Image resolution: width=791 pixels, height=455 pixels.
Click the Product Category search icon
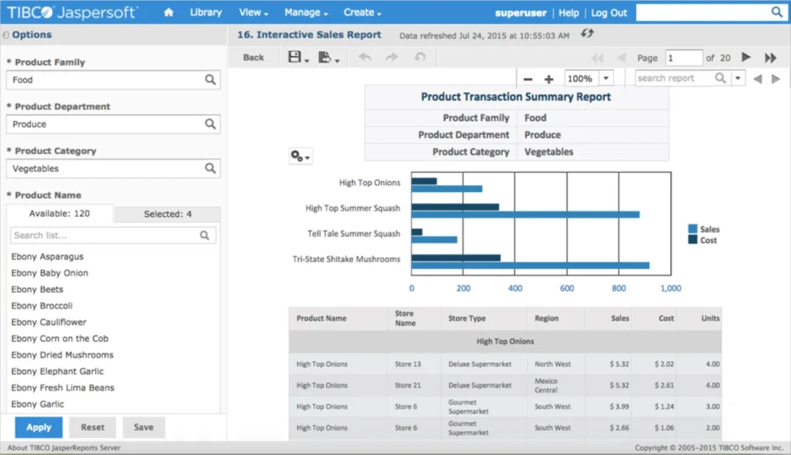tap(210, 168)
